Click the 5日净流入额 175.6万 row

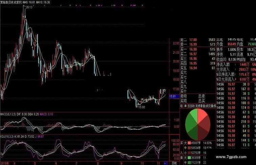click(236, 75)
